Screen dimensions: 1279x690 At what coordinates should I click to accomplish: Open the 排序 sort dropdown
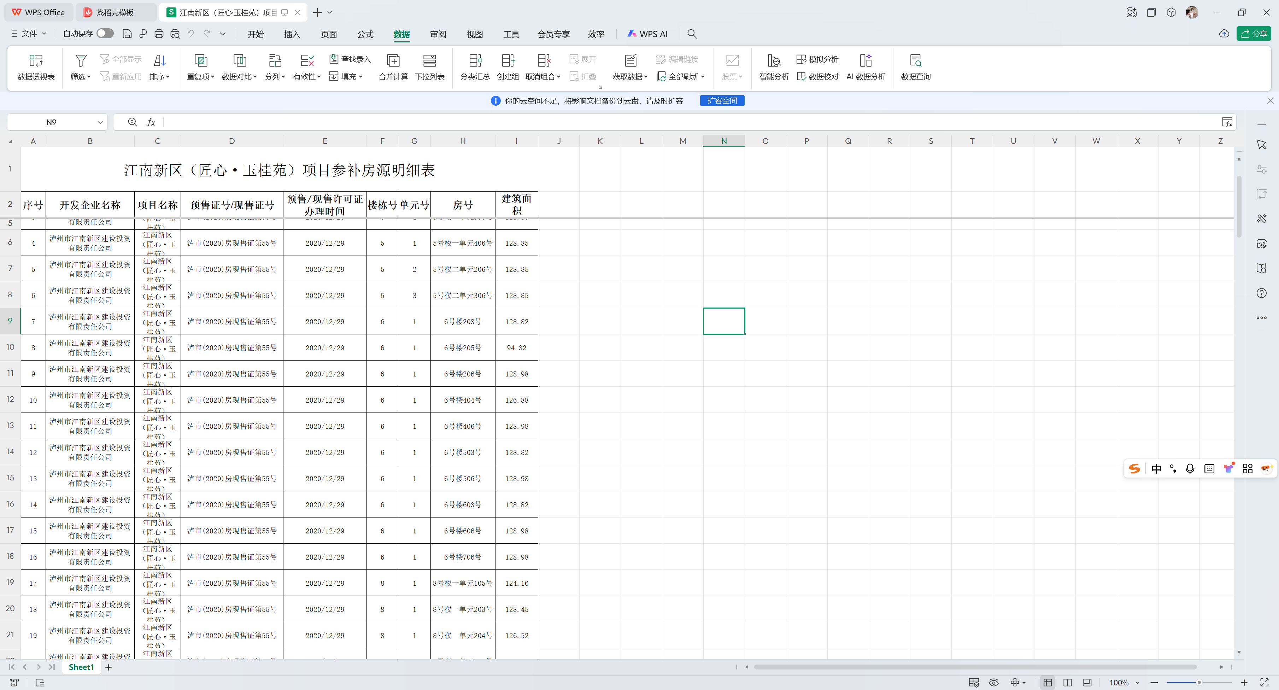(159, 76)
